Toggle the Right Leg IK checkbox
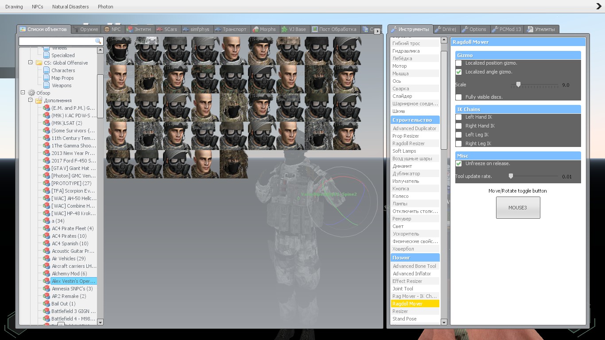605x340 pixels. (459, 143)
